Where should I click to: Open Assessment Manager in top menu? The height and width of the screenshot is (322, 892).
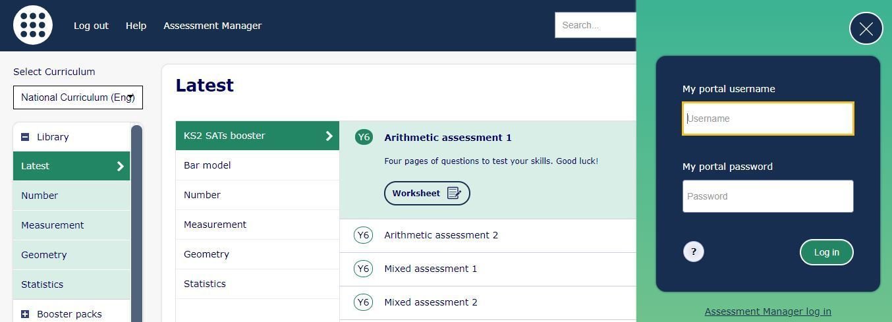tap(212, 26)
